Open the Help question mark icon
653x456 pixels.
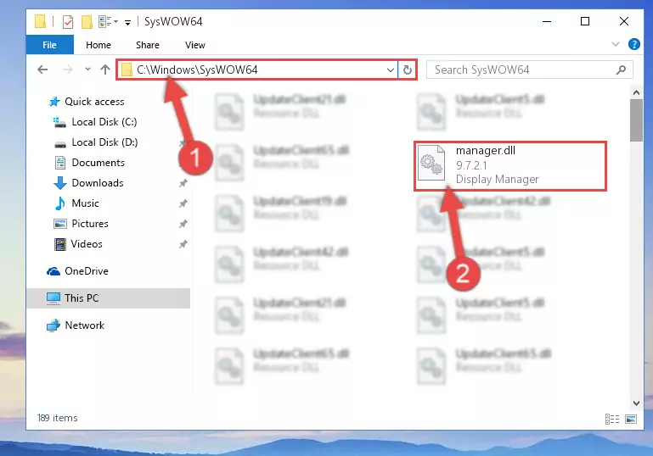click(x=633, y=44)
